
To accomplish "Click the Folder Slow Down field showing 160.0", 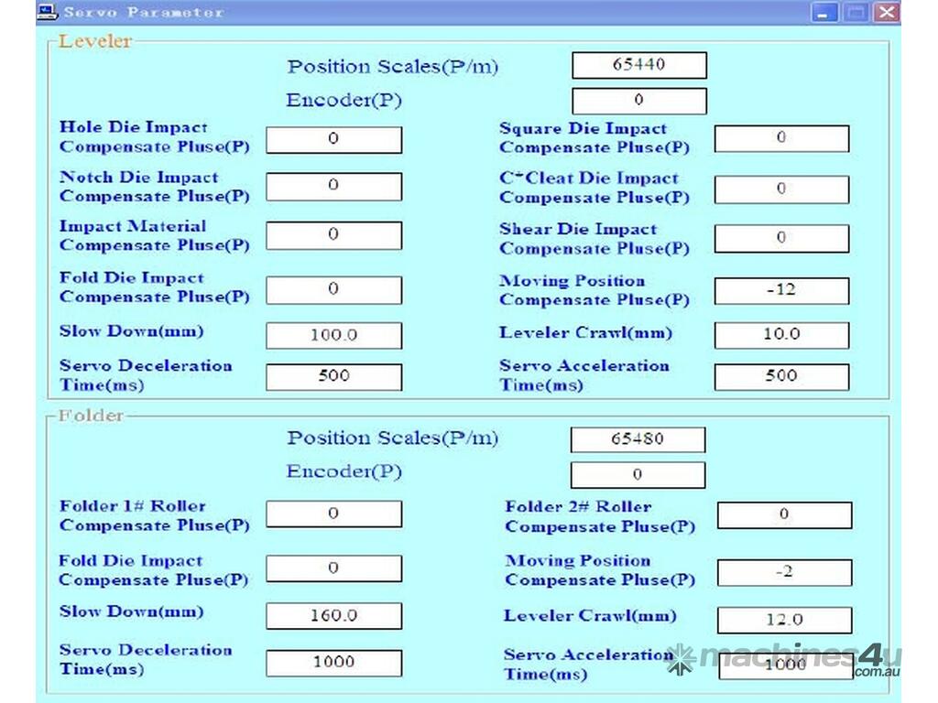I will [333, 616].
